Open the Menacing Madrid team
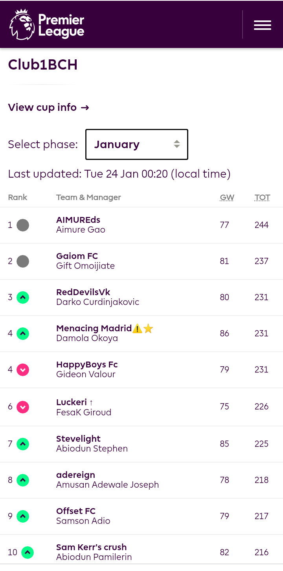This screenshot has height=571, width=283. 94,328
